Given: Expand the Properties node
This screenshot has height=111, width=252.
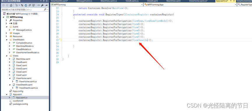Looking at the screenshot, I should point(6,20).
